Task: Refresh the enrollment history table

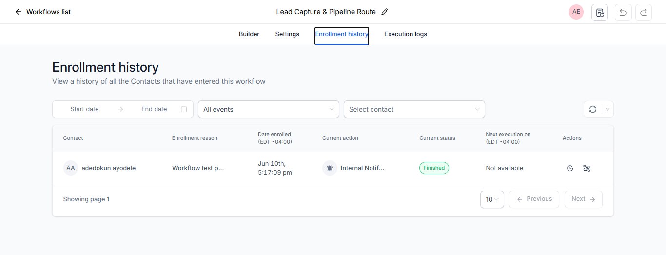Action: pyautogui.click(x=593, y=109)
